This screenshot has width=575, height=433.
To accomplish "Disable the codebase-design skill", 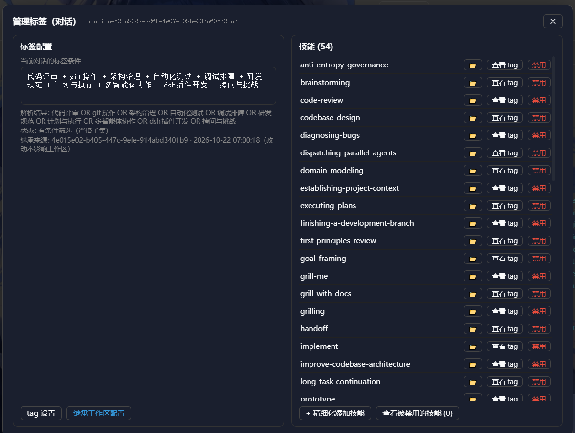I will coord(539,118).
